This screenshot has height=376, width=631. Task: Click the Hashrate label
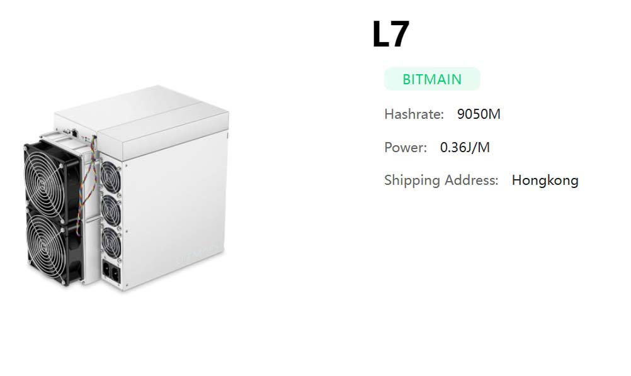pos(414,114)
